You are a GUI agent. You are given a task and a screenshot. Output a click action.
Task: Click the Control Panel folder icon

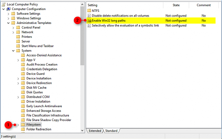pos(18,27)
